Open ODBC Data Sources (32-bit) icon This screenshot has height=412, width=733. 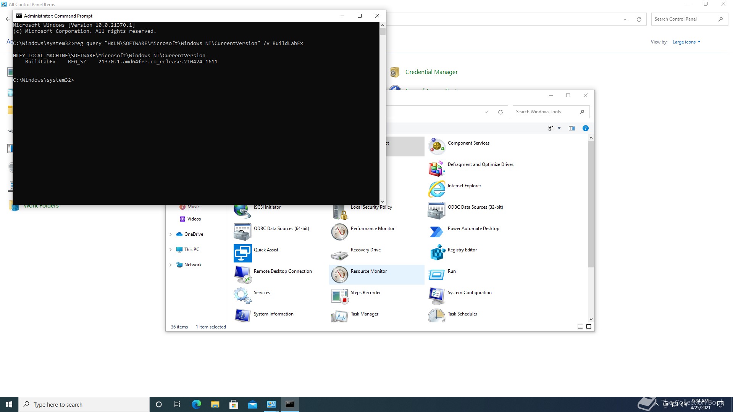pos(436,210)
